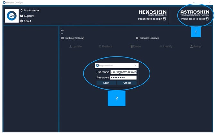Click the About info icon
The width and height of the screenshot is (215, 133).
pos(21,21)
